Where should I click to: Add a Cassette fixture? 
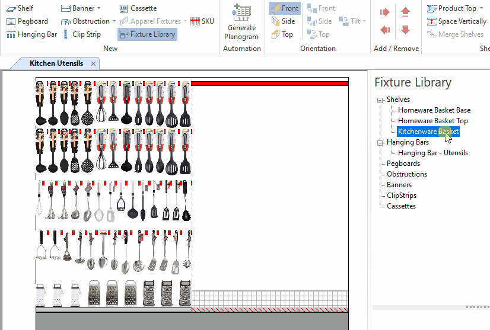[138, 8]
